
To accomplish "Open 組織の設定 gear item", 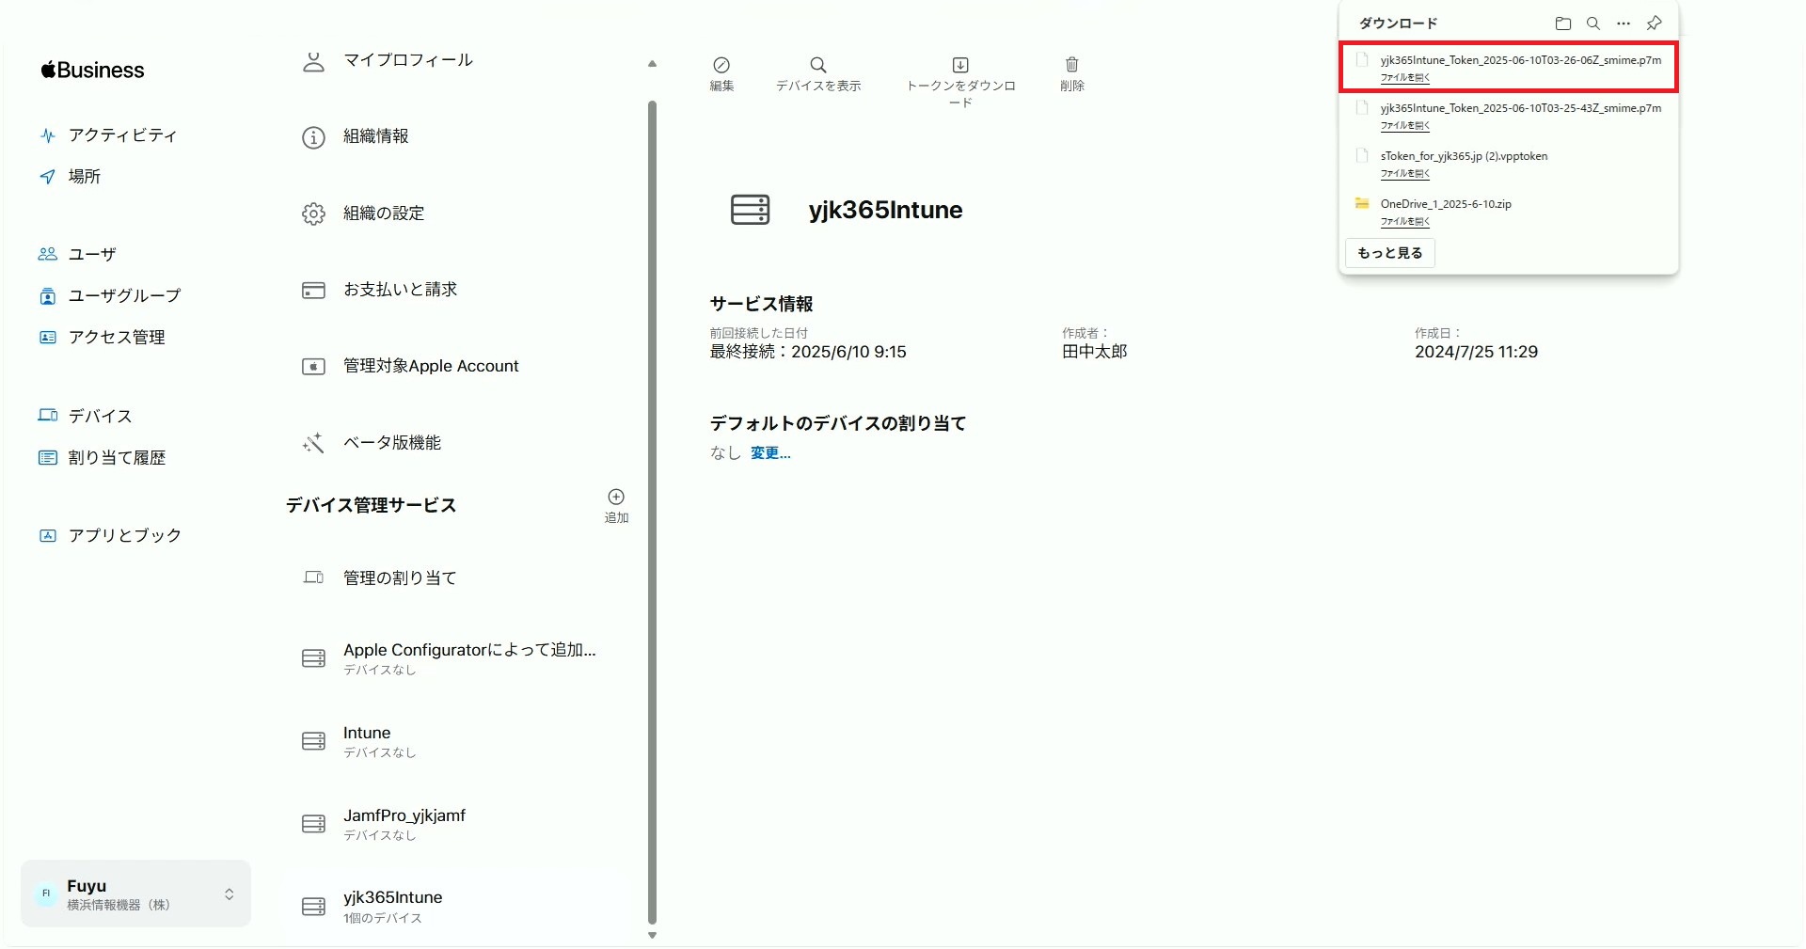I will point(363,214).
